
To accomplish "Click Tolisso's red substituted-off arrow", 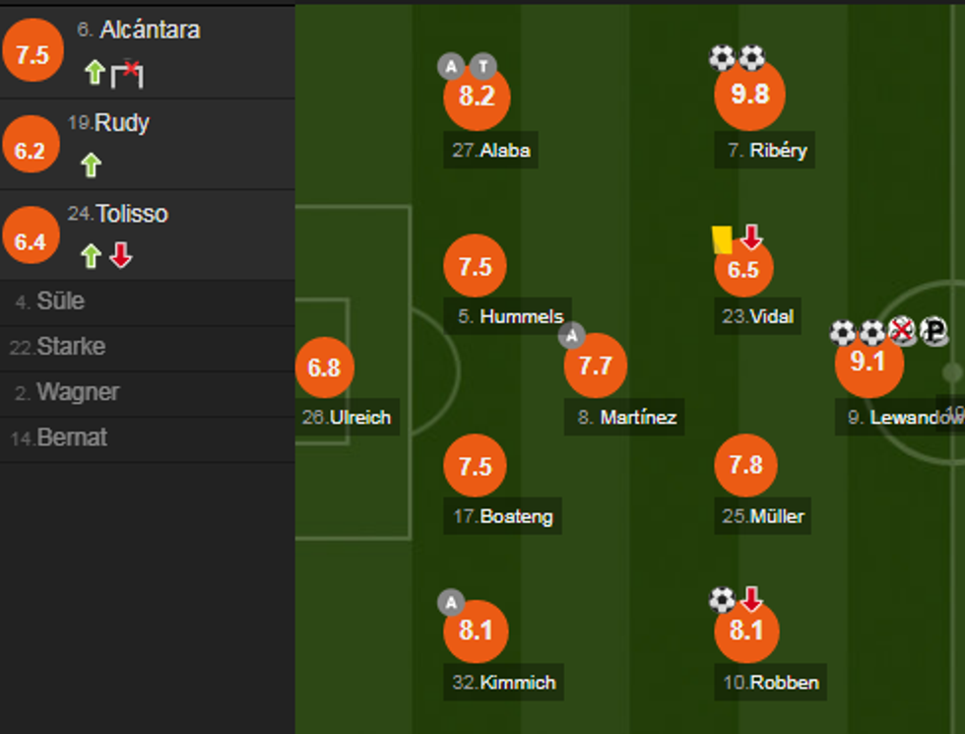I will (x=120, y=256).
